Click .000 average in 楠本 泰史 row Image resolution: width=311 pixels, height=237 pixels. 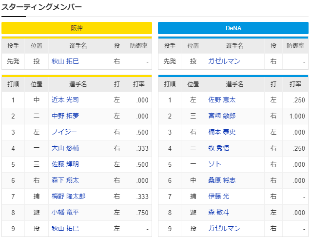tap(299, 132)
